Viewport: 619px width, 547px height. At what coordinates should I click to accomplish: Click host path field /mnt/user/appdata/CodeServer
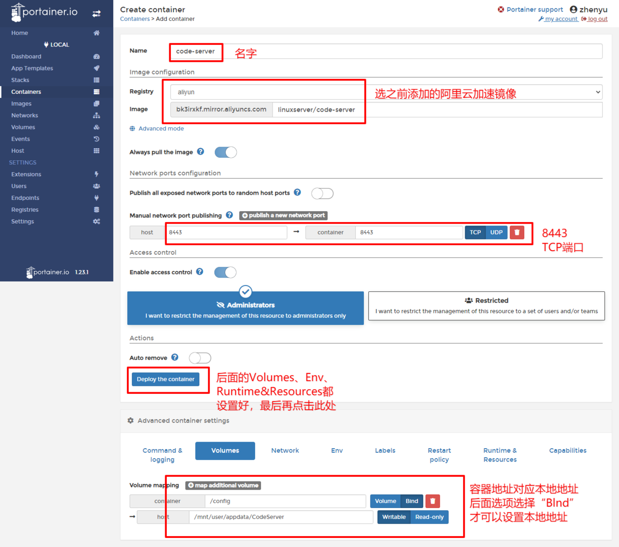click(281, 517)
